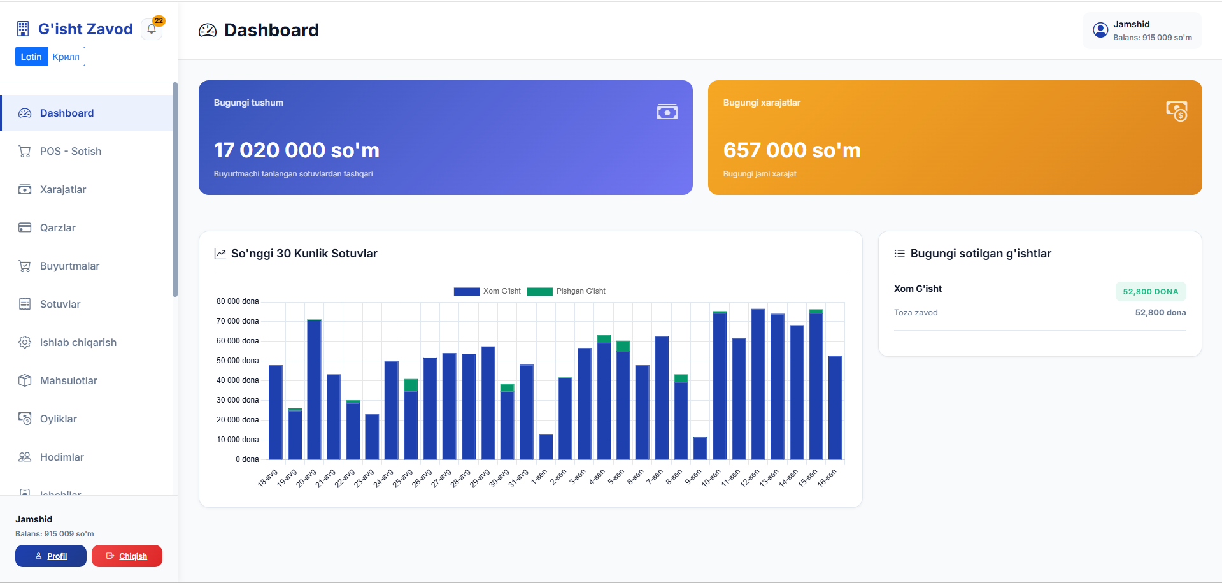Screen dimensions: 1222x583
Task: Click the Xarajatlar cash icon in sidebar
Action: (x=25, y=189)
